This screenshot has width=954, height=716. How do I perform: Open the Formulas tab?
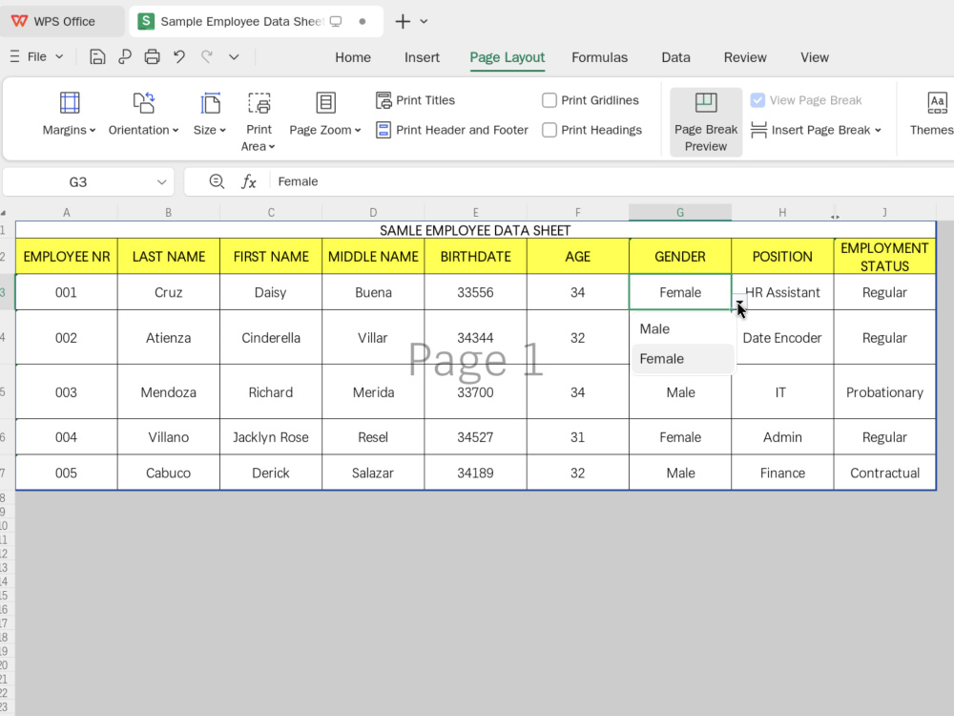[599, 57]
